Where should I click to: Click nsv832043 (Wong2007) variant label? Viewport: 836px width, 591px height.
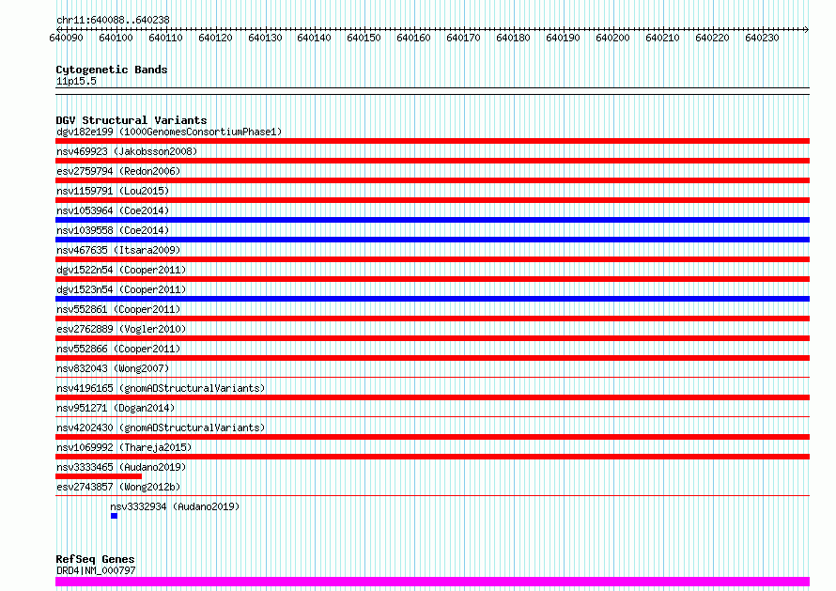(113, 368)
